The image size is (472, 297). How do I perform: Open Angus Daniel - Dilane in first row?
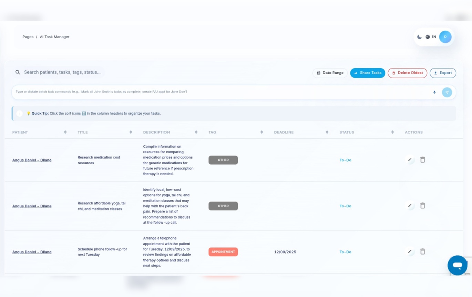coord(32,160)
